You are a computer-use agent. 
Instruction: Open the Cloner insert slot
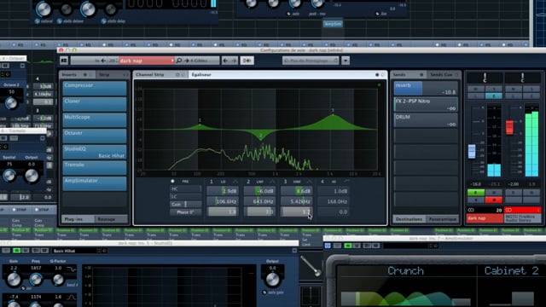coord(95,104)
